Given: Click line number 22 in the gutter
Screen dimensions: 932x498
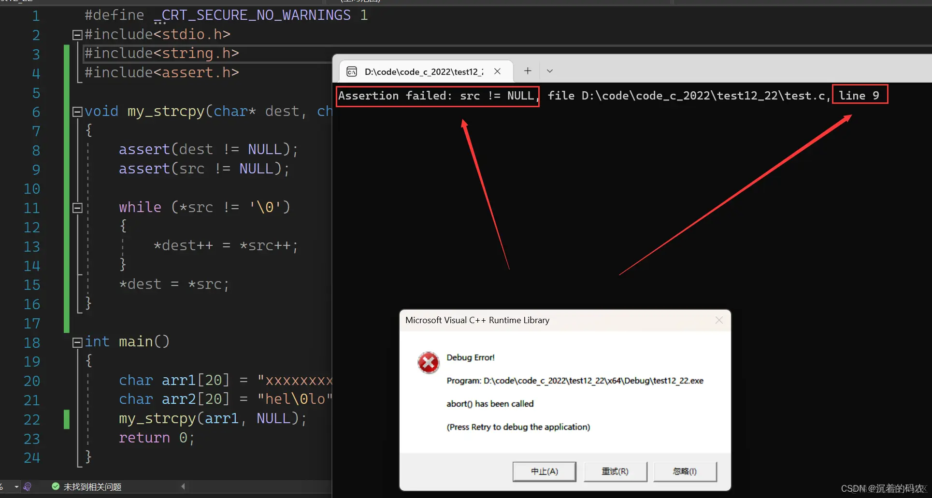Looking at the screenshot, I should tap(32, 419).
